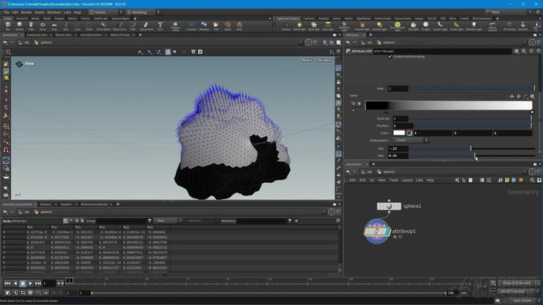Add a Sky Light from shelf

[x=413, y=26]
